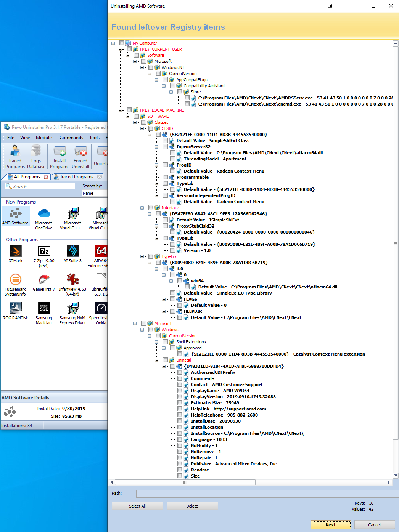The image size is (399, 532).
Task: Select LibreOffice program icon
Action: pos(100,285)
